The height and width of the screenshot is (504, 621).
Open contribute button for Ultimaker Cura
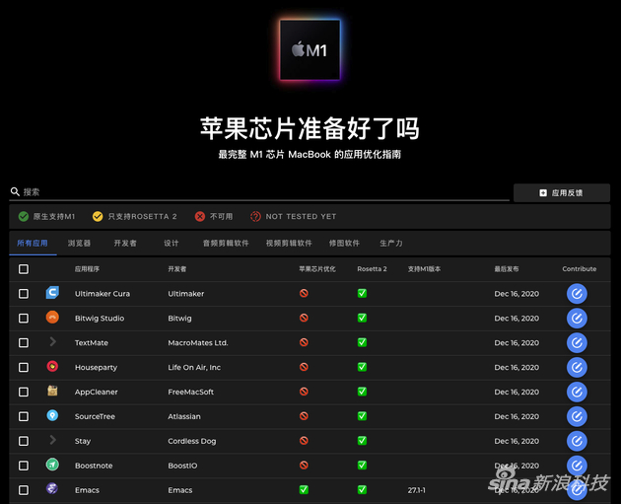(577, 294)
